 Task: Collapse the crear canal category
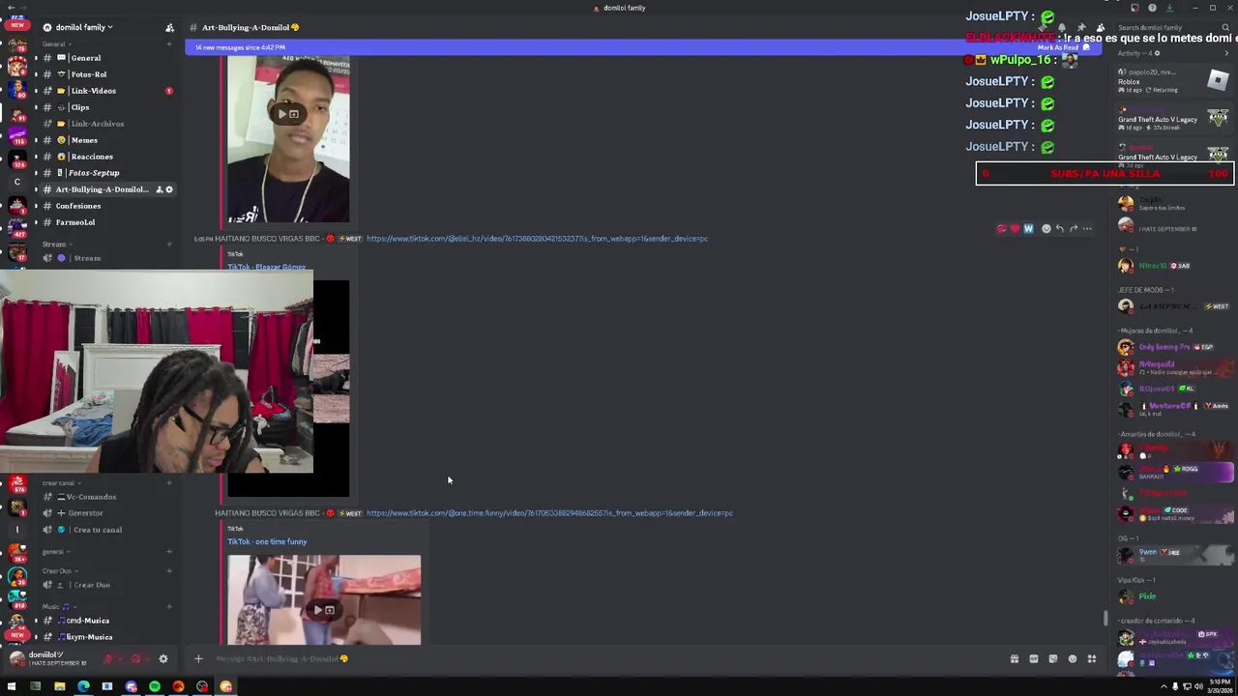tap(60, 483)
